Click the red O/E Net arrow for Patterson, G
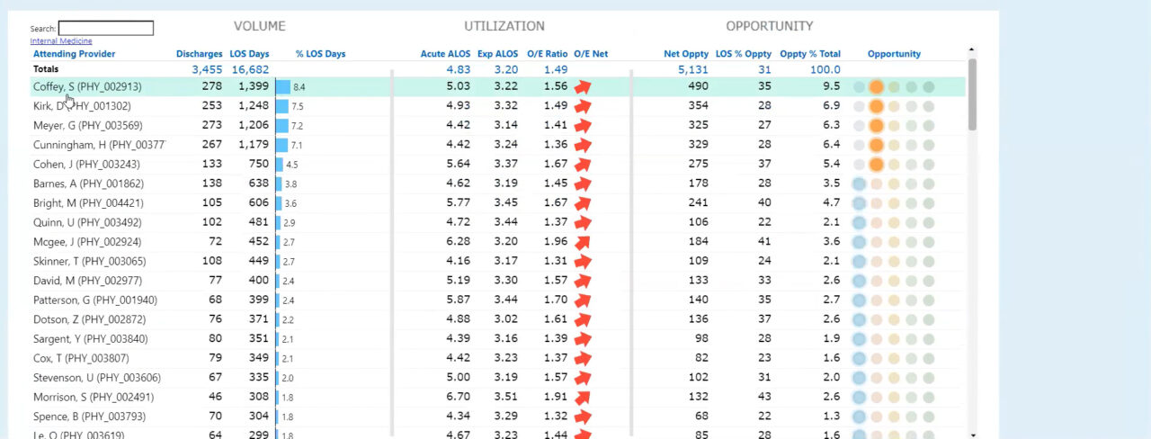 tap(583, 300)
